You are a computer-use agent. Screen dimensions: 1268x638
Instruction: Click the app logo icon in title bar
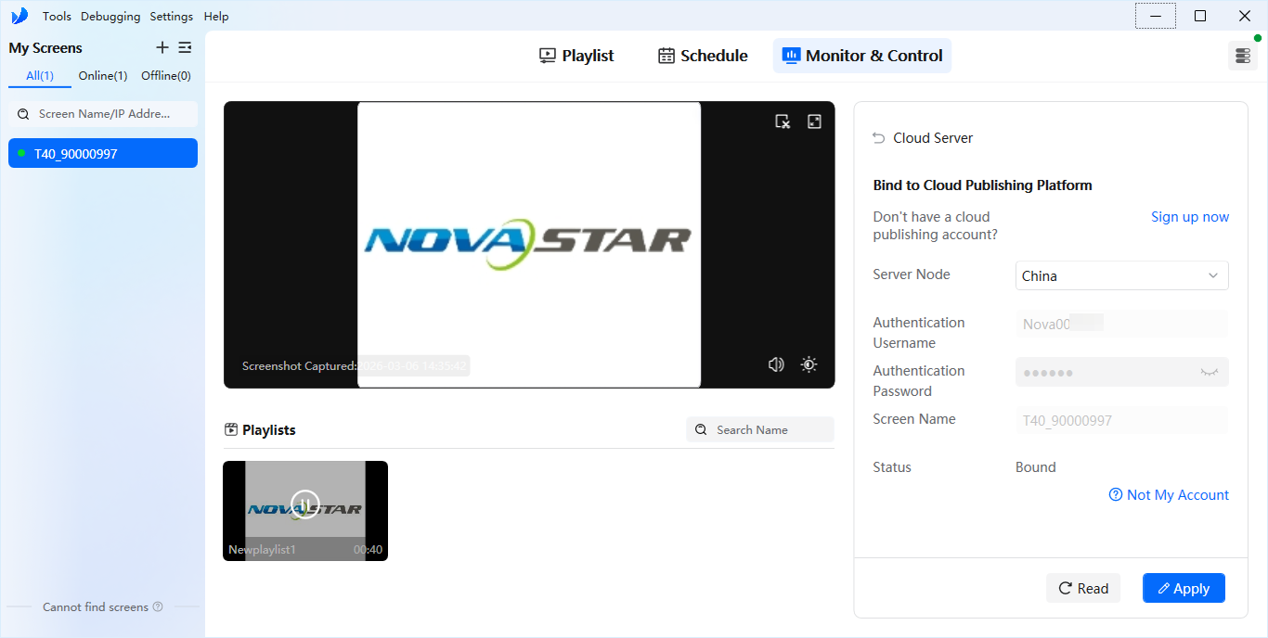19,16
